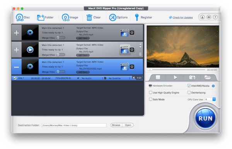Image resolution: width=232 pixels, height=149 pixels.
Task: Play the video preview
Action: (175, 77)
